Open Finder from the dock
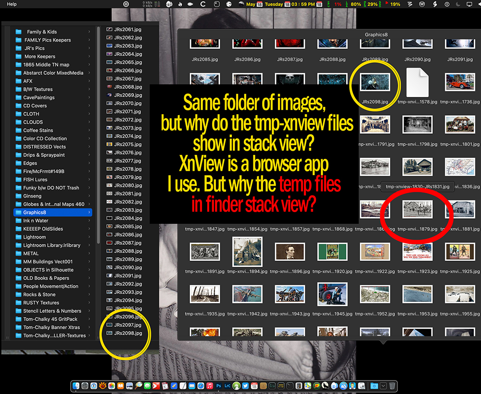 click(76, 386)
